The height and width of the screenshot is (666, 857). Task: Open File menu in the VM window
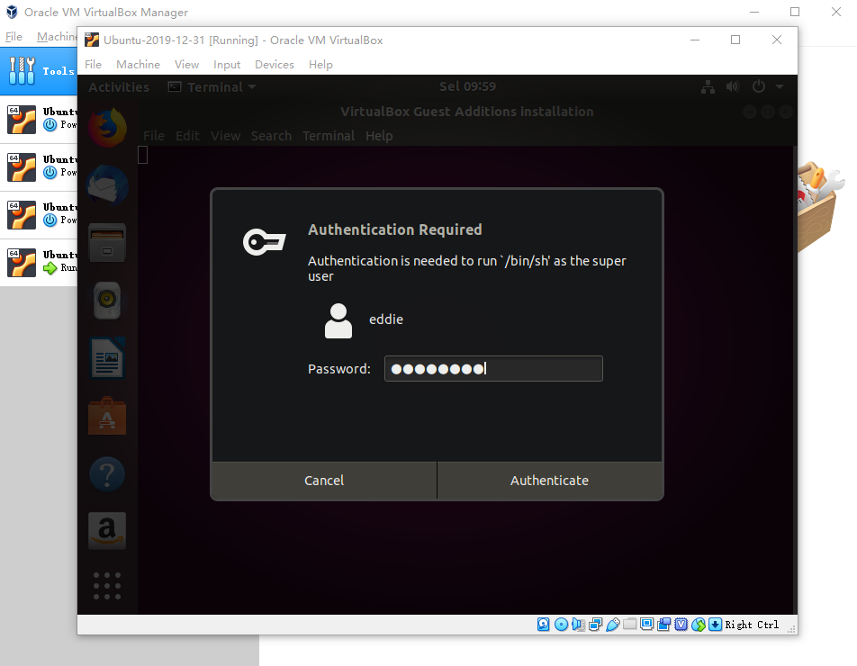[x=93, y=65]
